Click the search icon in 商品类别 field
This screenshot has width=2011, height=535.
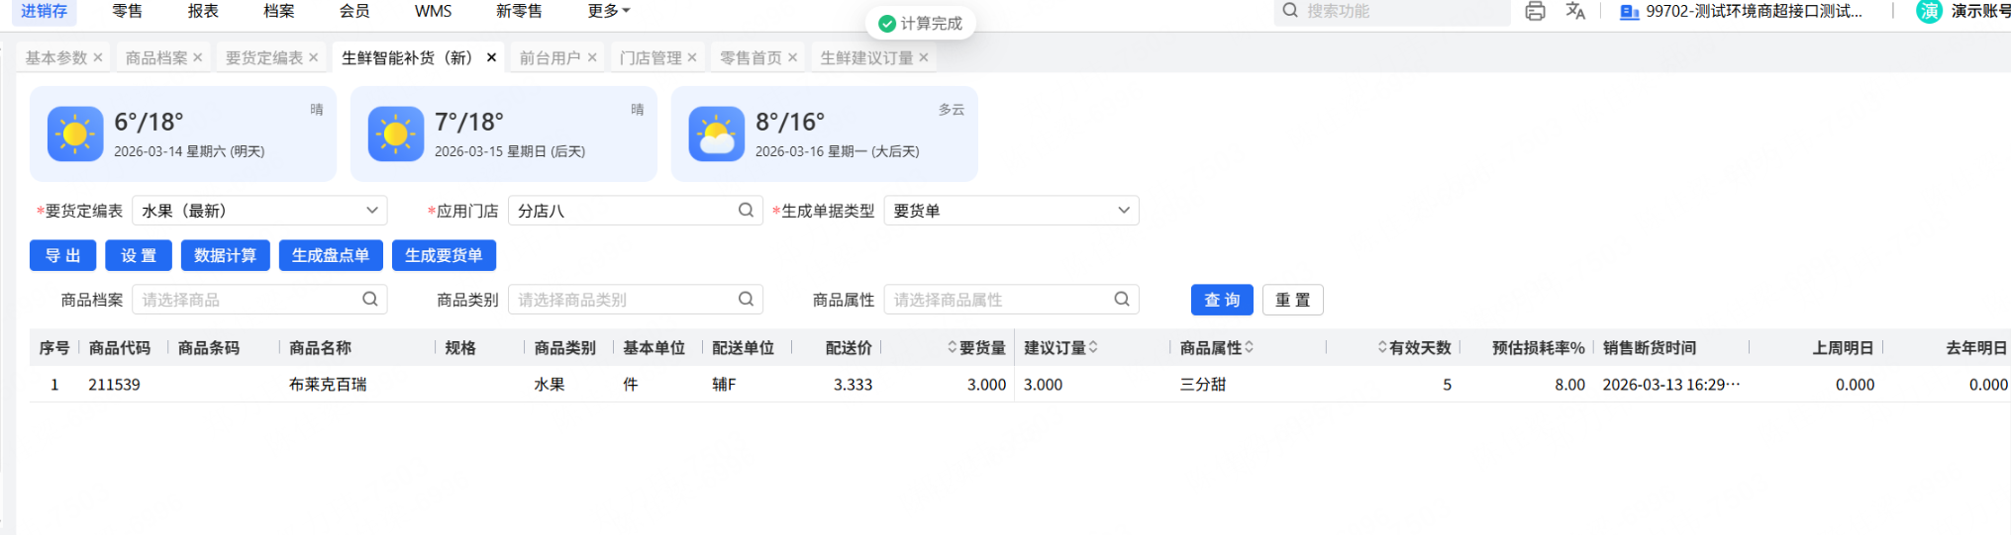tap(746, 300)
